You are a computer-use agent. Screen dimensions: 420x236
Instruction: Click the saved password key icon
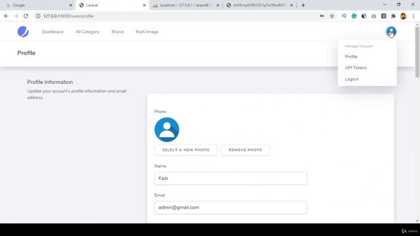pos(322,16)
